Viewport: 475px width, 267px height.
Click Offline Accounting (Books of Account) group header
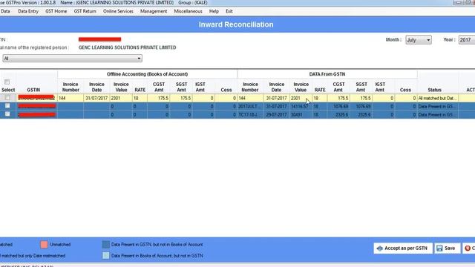point(147,74)
